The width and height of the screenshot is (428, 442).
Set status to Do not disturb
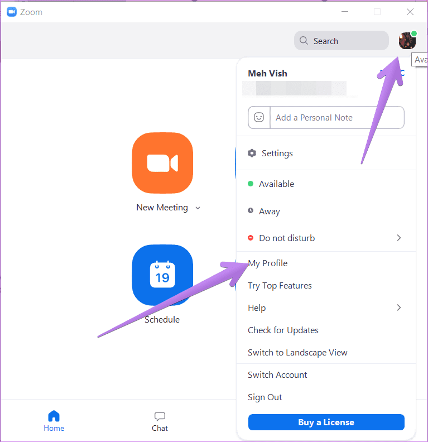click(x=326, y=238)
